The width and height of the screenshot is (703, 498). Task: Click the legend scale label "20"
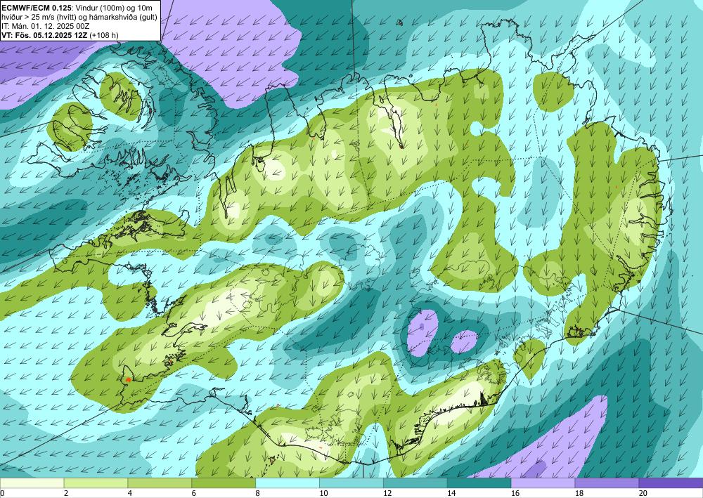click(643, 493)
